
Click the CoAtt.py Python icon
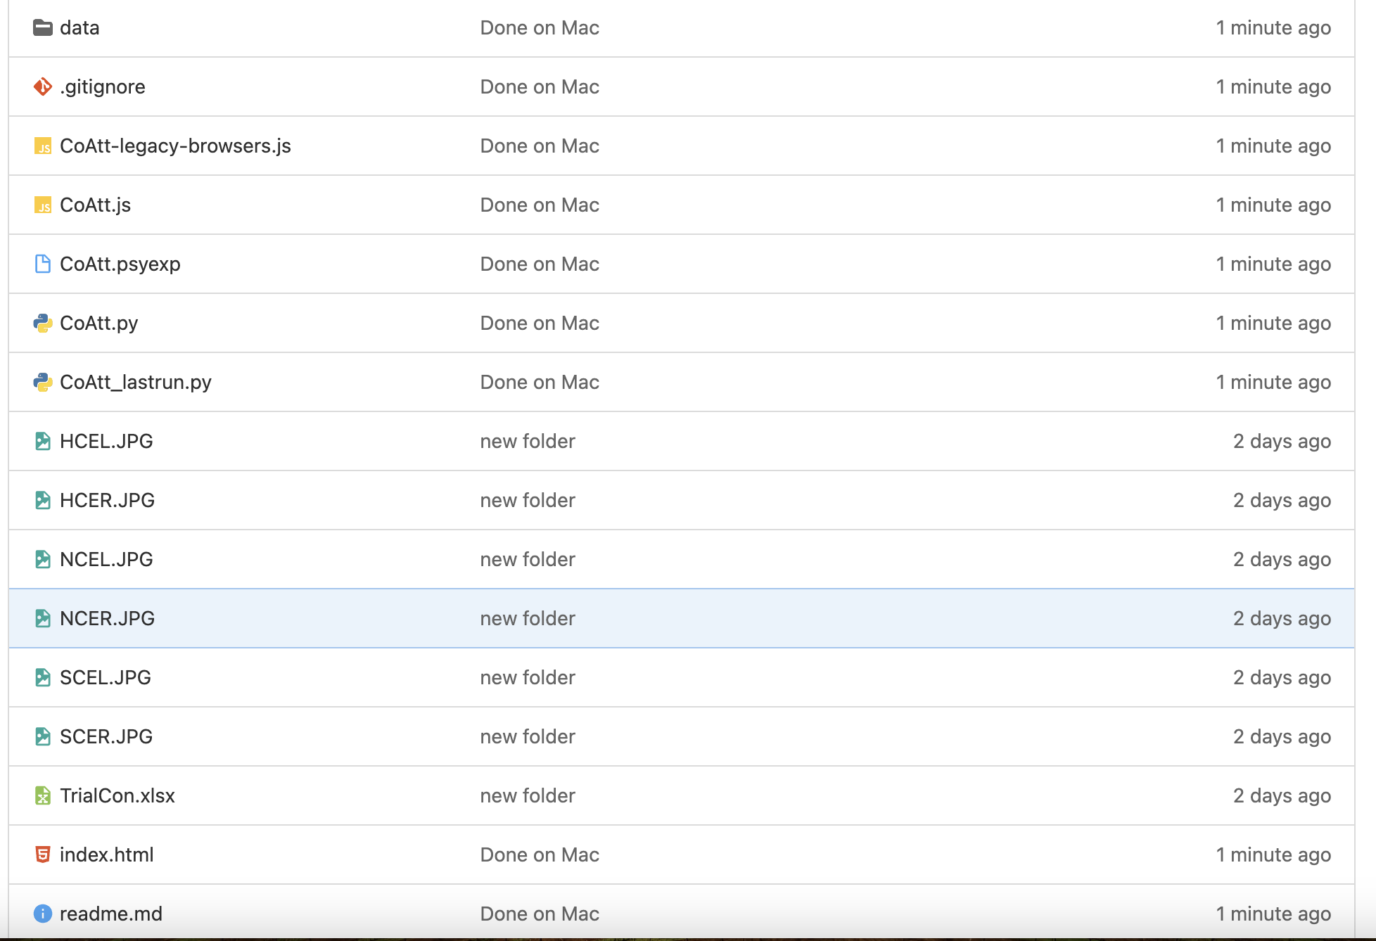coord(42,323)
